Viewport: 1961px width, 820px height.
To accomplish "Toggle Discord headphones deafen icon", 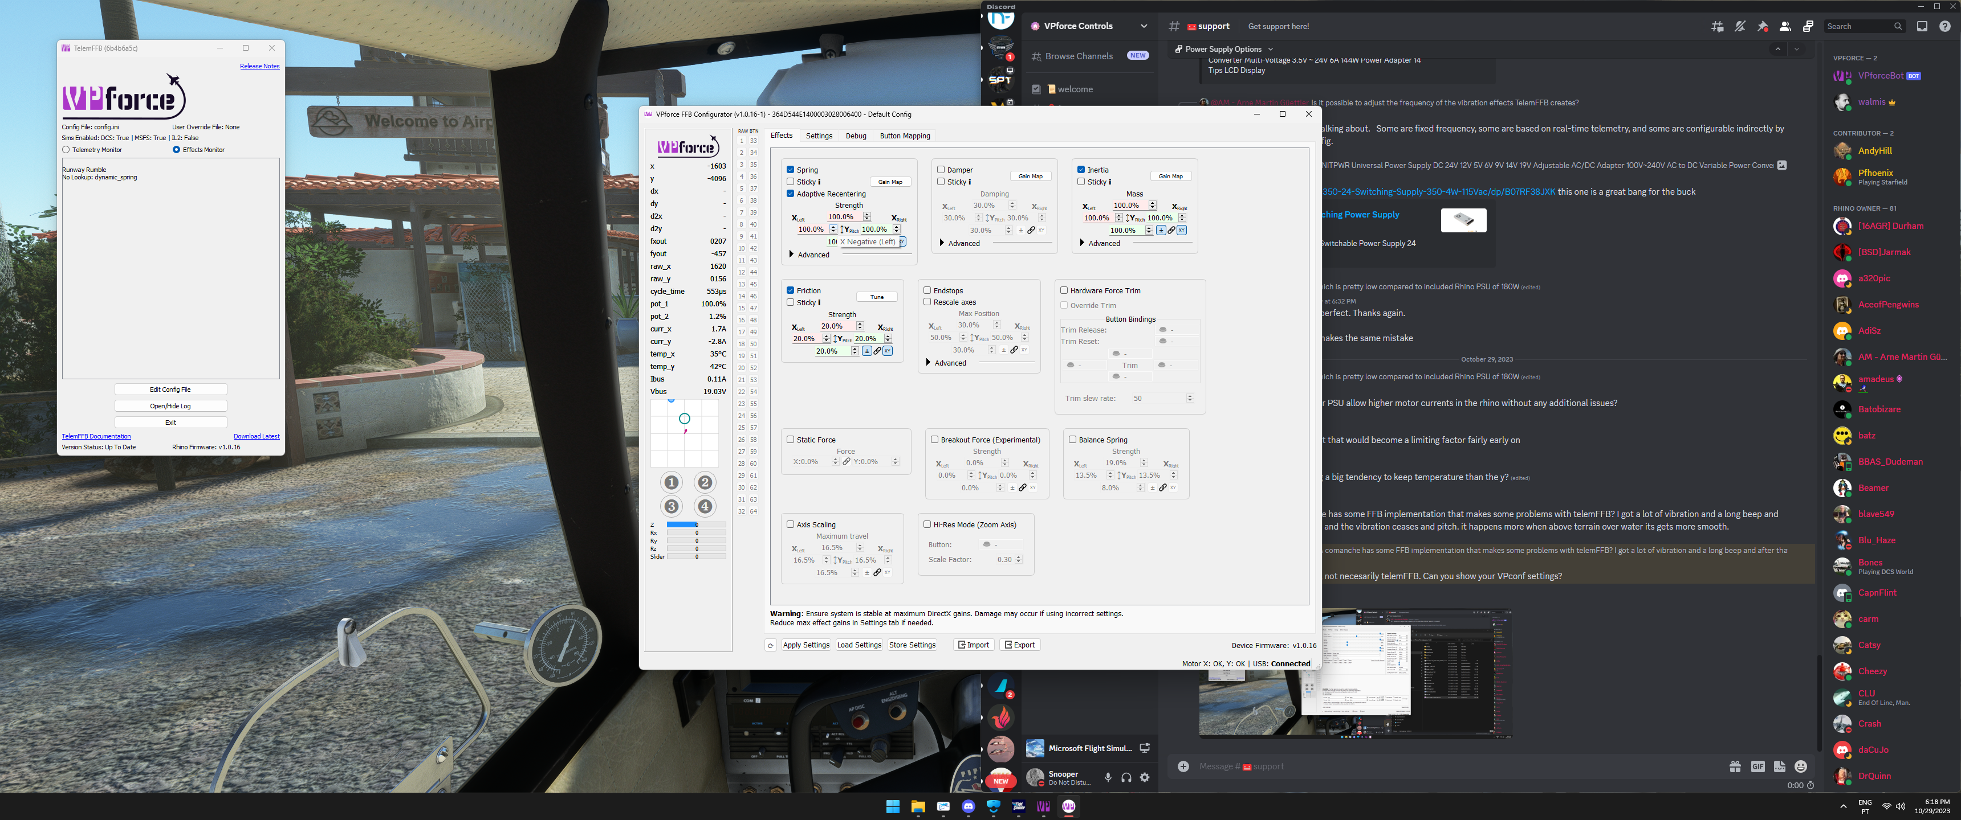I will [x=1126, y=777].
